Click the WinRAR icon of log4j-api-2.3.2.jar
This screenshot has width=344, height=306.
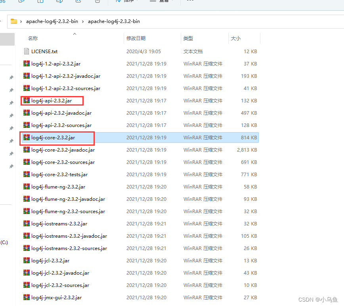point(26,100)
